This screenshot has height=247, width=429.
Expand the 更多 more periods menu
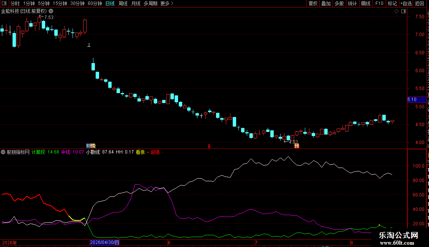point(167,3)
